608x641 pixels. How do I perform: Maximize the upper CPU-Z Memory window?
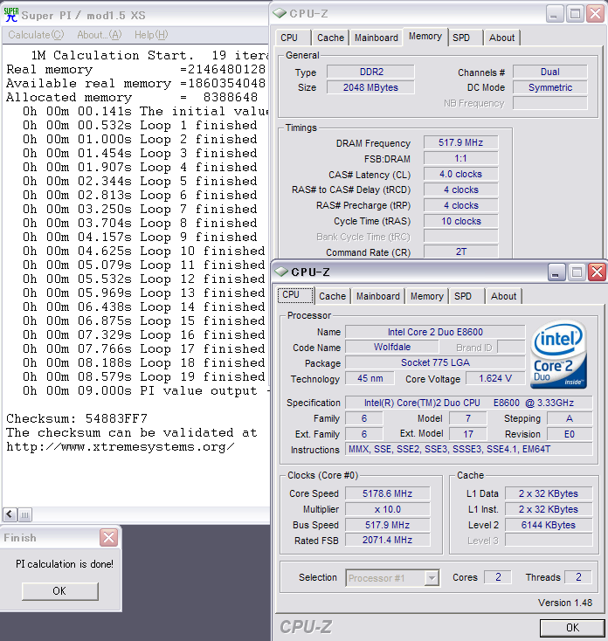(x=575, y=13)
